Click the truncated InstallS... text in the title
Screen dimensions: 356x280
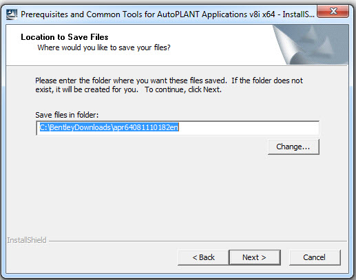point(298,14)
